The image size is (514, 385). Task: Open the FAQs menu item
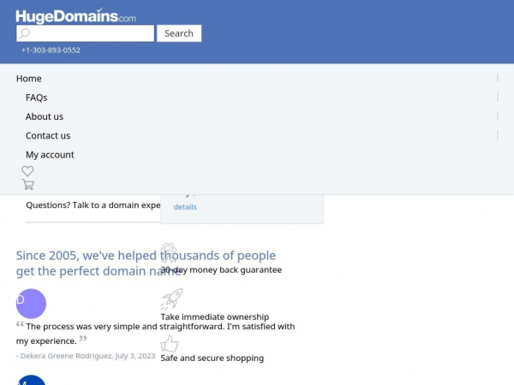(x=36, y=98)
